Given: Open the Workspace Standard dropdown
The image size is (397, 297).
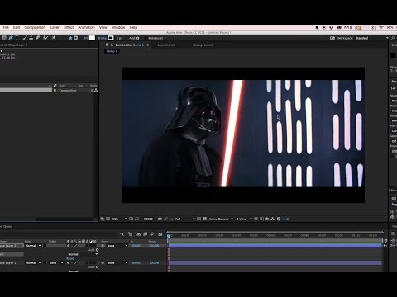Looking at the screenshot, I should coord(372,38).
